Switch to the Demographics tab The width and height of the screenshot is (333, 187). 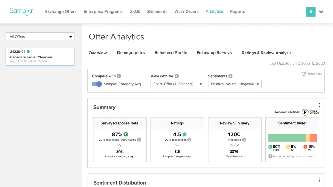point(131,53)
